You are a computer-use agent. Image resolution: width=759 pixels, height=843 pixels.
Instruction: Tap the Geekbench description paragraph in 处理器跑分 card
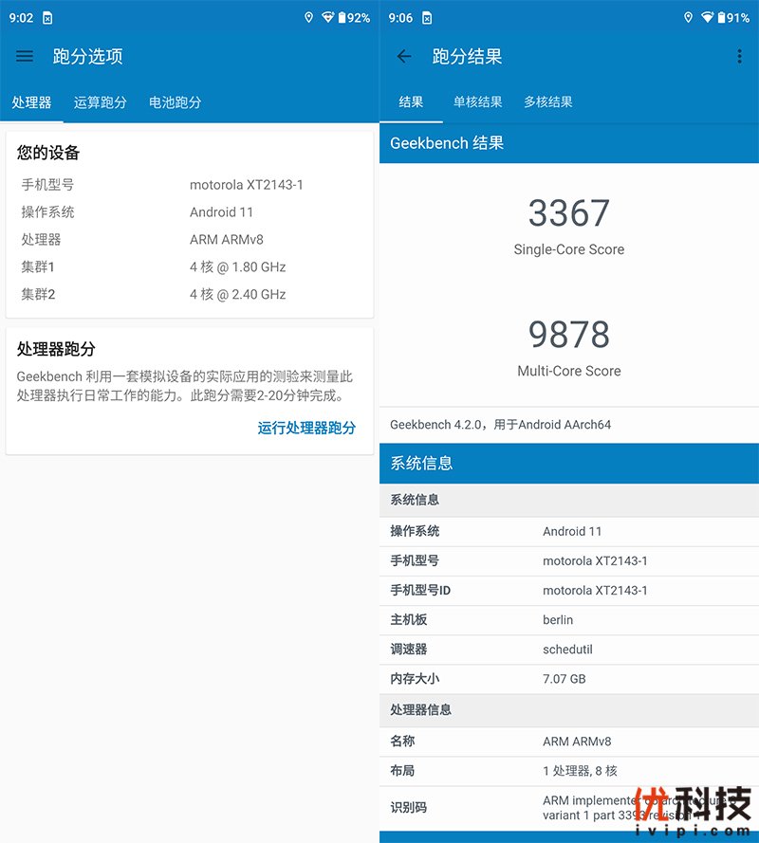pyautogui.click(x=184, y=386)
